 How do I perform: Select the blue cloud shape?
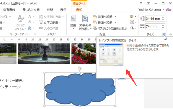pos(80,89)
